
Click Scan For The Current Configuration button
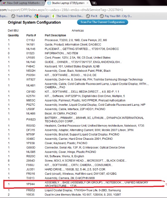[102, 22]
